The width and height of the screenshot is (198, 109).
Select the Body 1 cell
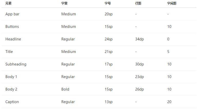pos(11,77)
